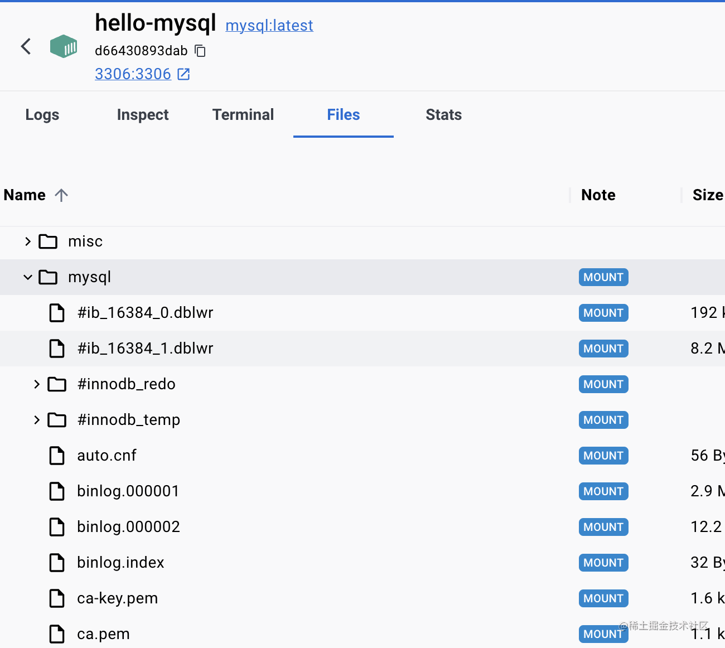Expand the #innodb_temp folder
Screen dimensions: 725x648
point(37,420)
